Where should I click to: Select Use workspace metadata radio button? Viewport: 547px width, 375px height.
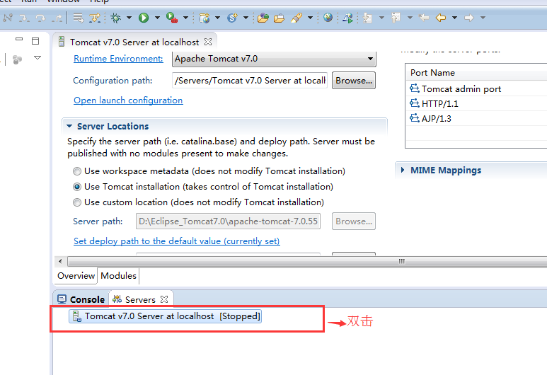(76, 171)
